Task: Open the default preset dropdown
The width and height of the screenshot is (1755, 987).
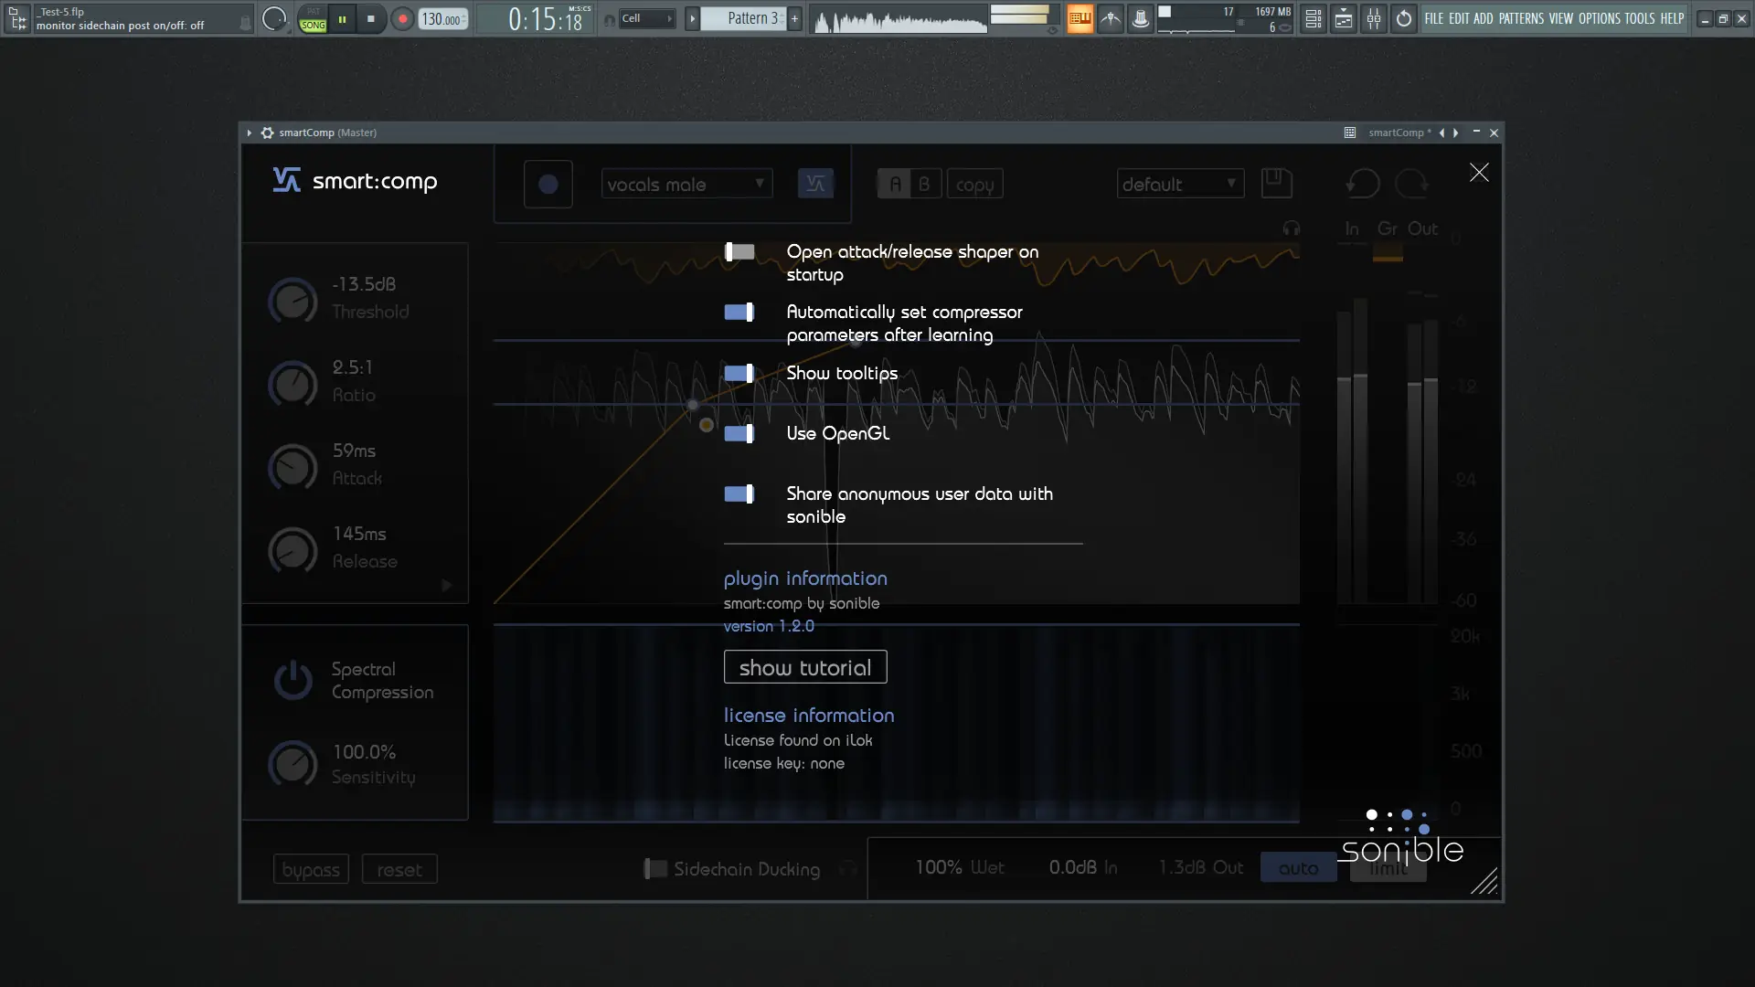Action: (x=1179, y=183)
